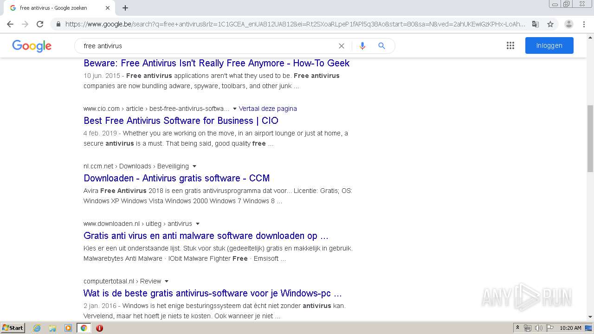The height and width of the screenshot is (334, 594).
Task: Open the translate page icon
Action: click(x=535, y=24)
